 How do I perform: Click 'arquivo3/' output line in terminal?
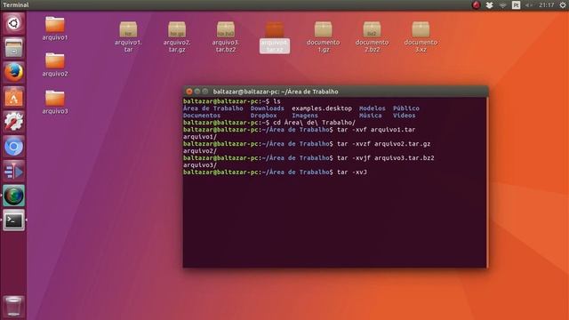(x=200, y=165)
